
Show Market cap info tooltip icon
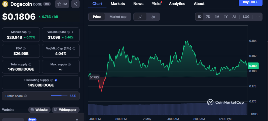[29, 32]
